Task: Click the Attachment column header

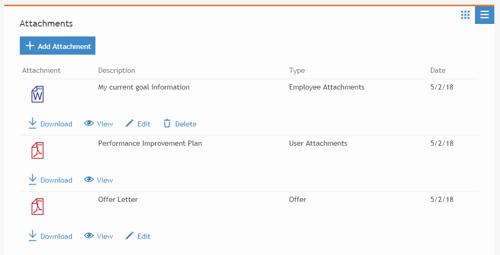Action: pyautogui.click(x=41, y=70)
